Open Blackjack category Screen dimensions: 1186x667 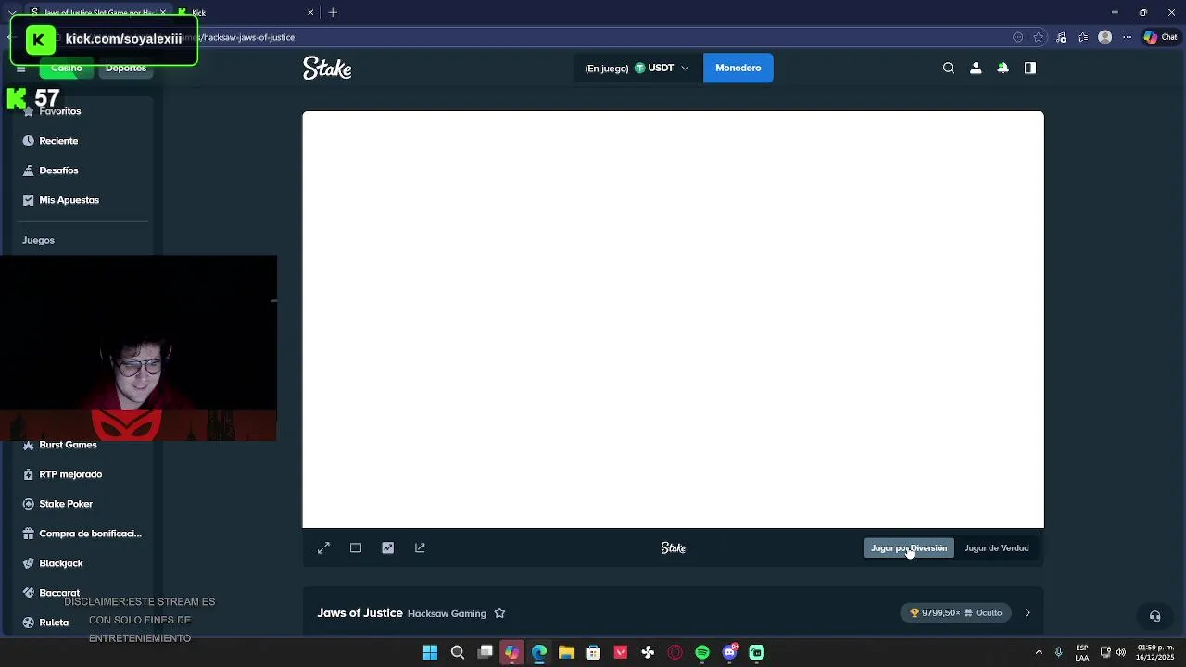[x=61, y=563]
